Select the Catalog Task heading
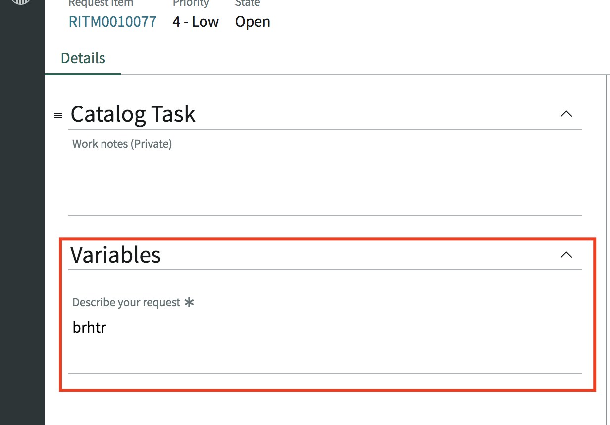 click(133, 114)
